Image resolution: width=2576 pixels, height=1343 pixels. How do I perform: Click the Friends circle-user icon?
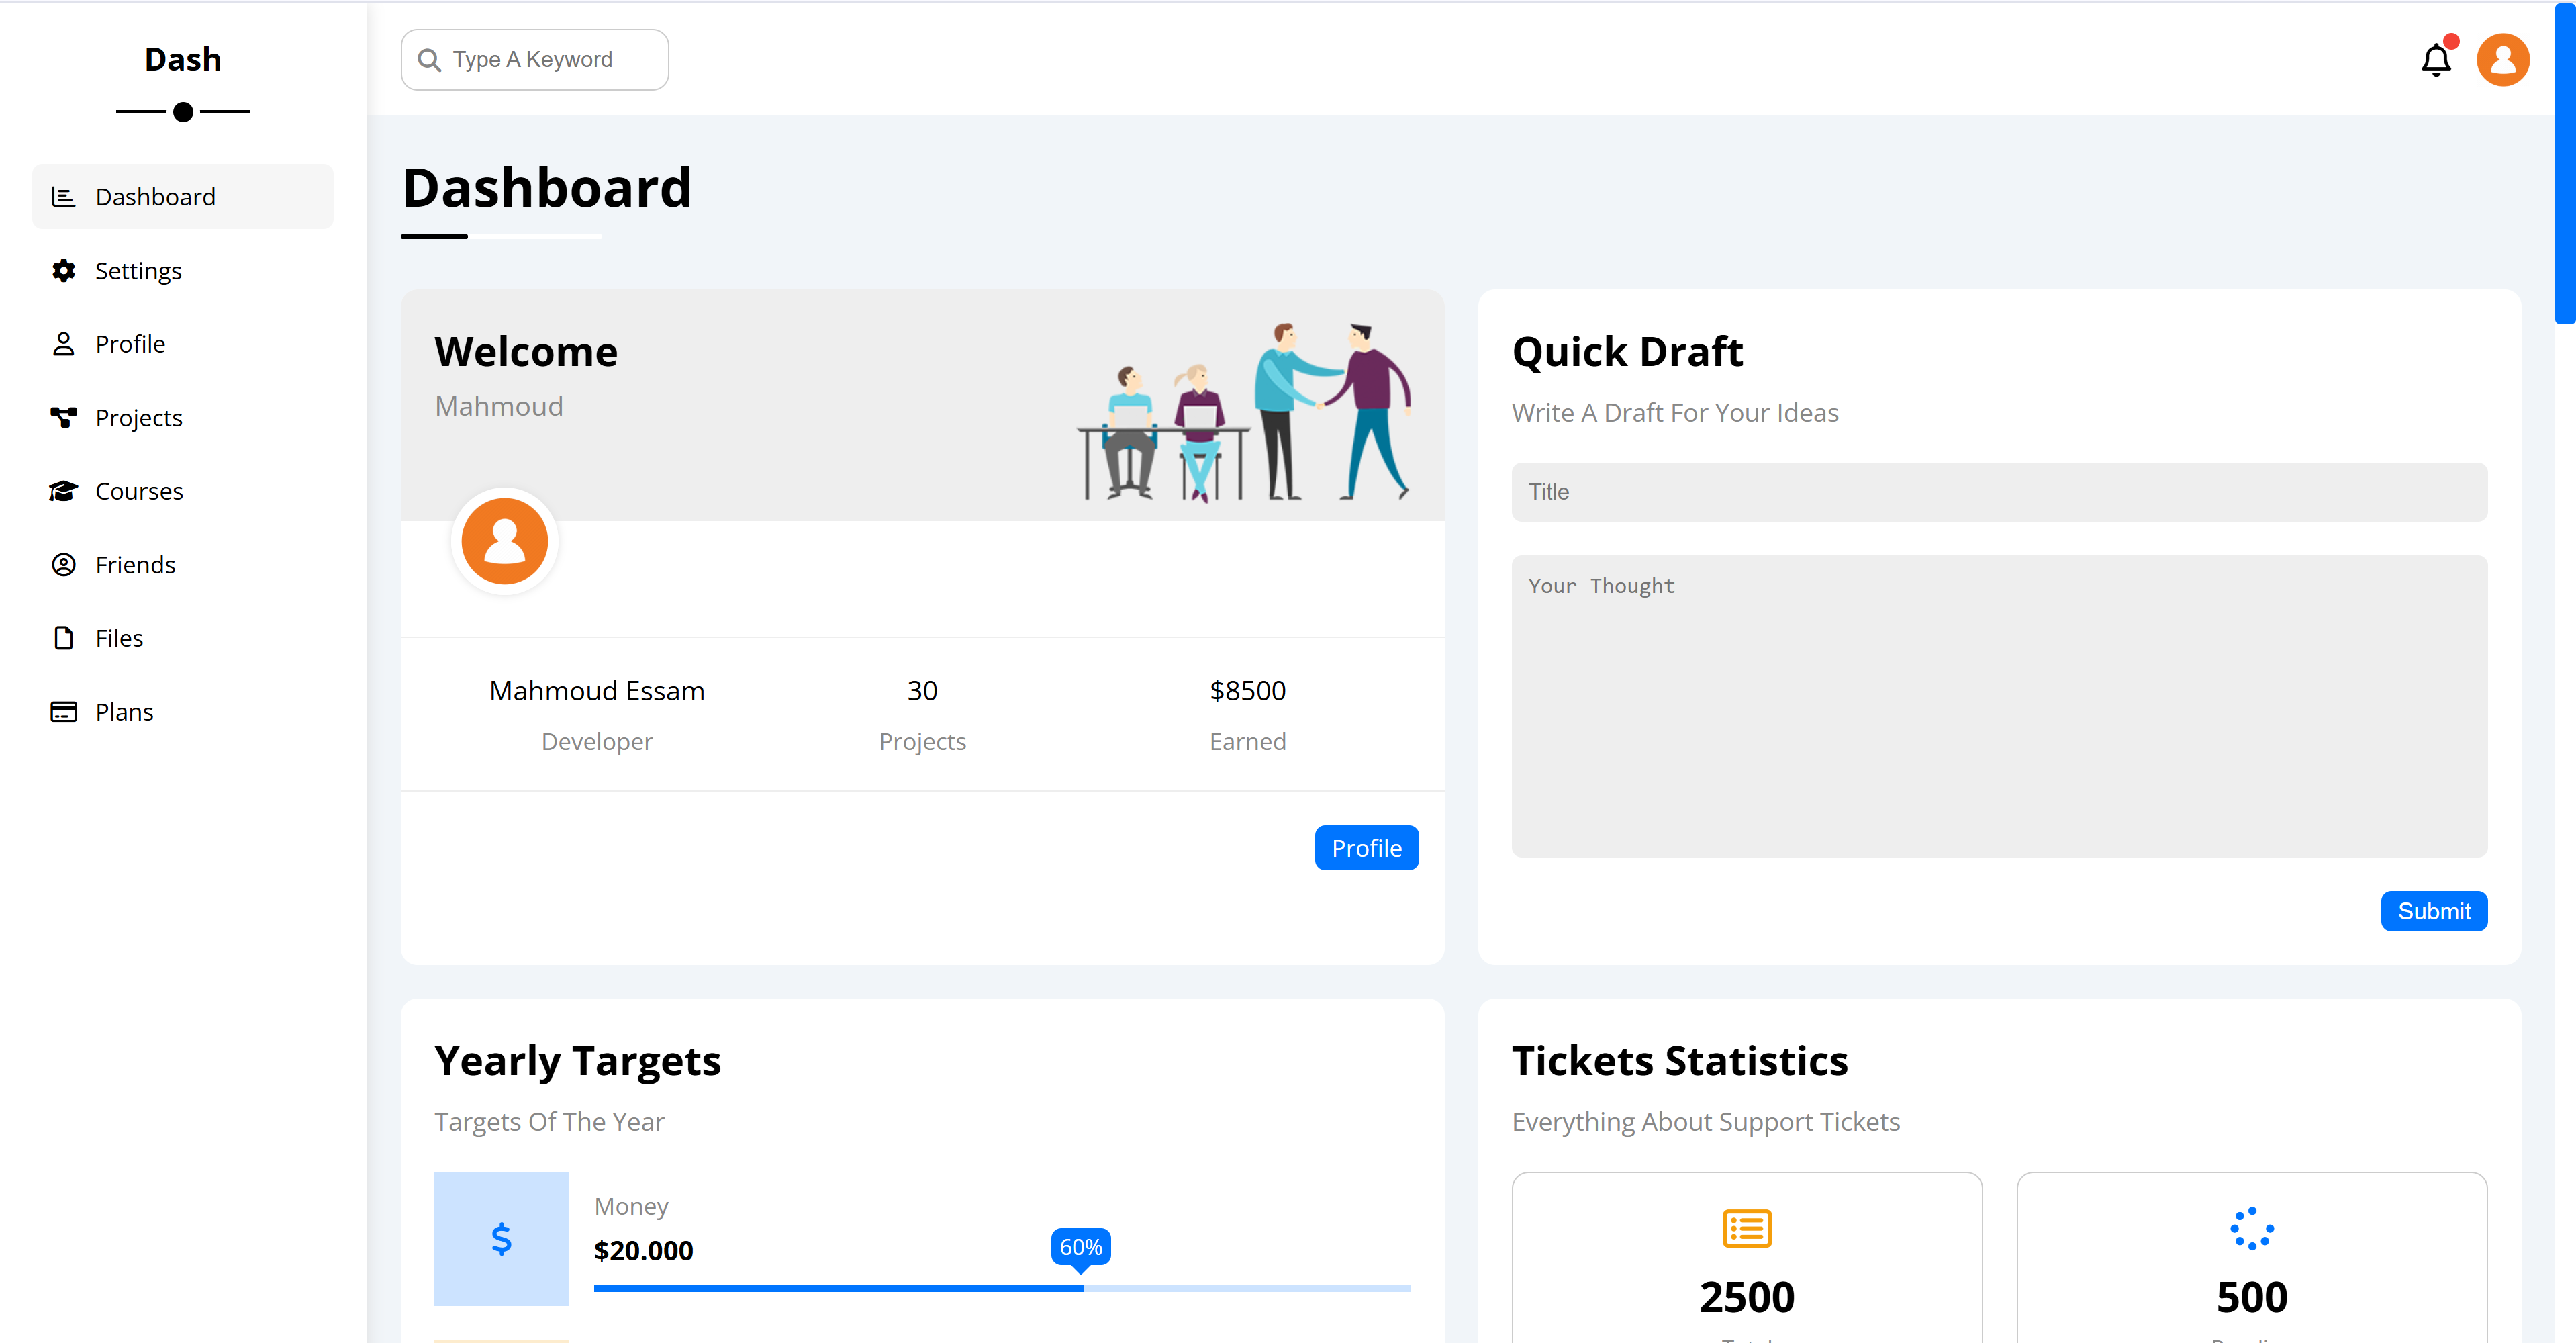[x=64, y=565]
